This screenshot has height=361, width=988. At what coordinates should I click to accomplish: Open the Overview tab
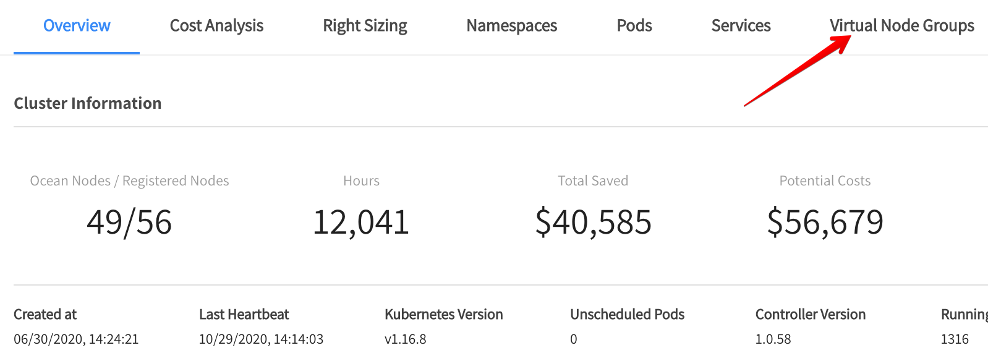[77, 26]
